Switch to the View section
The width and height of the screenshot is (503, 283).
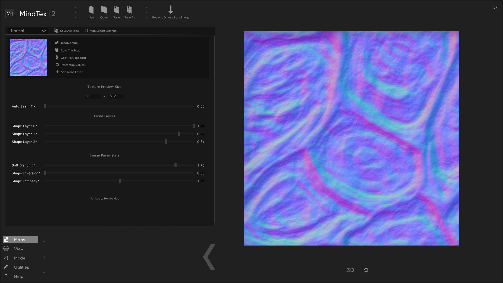click(18, 249)
